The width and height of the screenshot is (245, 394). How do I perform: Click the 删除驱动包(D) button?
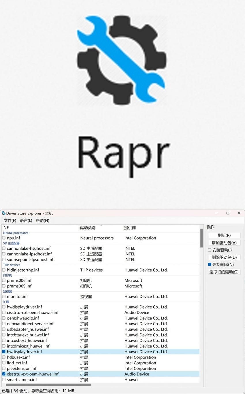pyautogui.click(x=224, y=257)
